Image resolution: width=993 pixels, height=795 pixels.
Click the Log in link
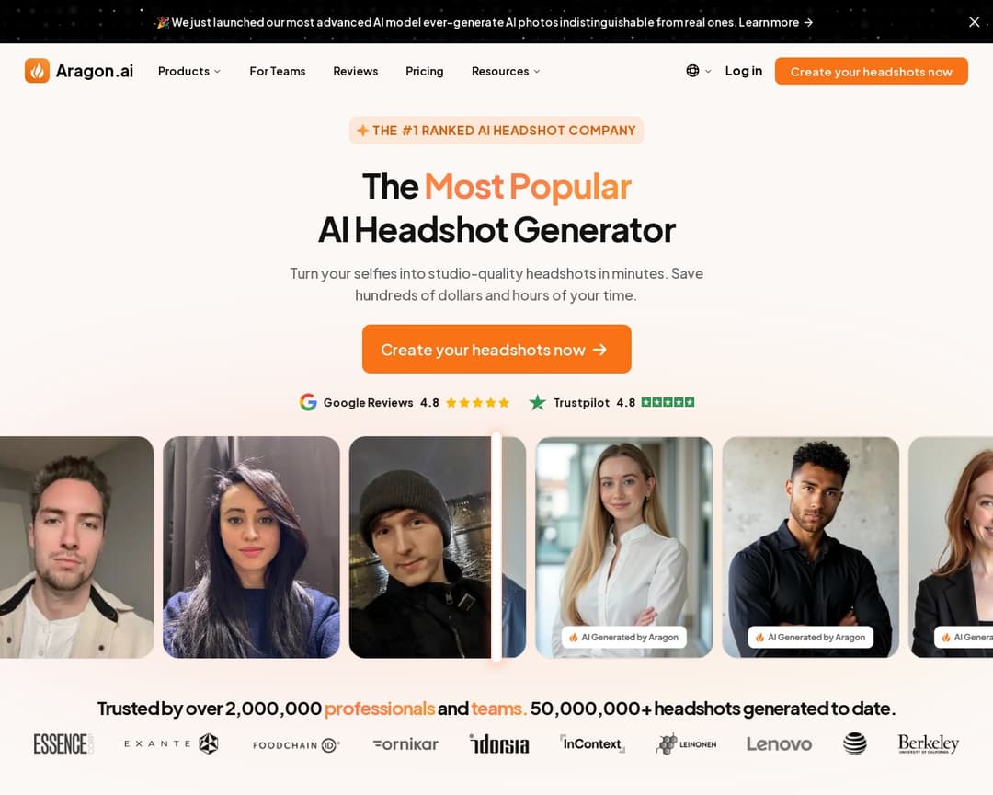[x=744, y=71]
